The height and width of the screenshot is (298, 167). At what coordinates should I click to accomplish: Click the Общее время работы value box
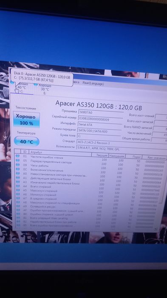[159, 141]
